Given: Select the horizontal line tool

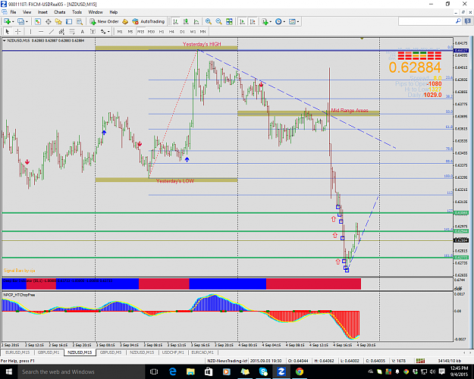Looking at the screenshot, I should [x=41, y=31].
